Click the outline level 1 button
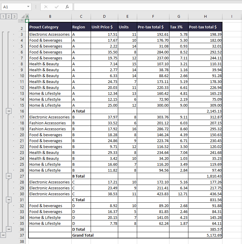 [3, 16]
